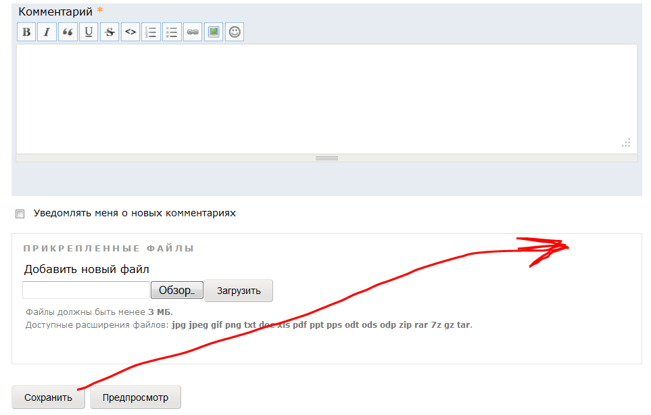Screen dimensions: 651x415
Task: Enable notifications about new comments checkbox
Action: [20, 214]
